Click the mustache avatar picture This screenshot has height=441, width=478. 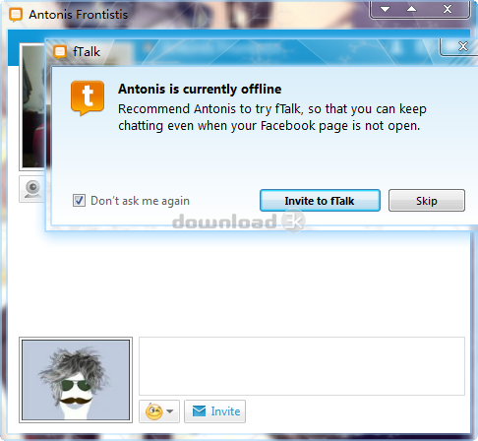coord(76,380)
